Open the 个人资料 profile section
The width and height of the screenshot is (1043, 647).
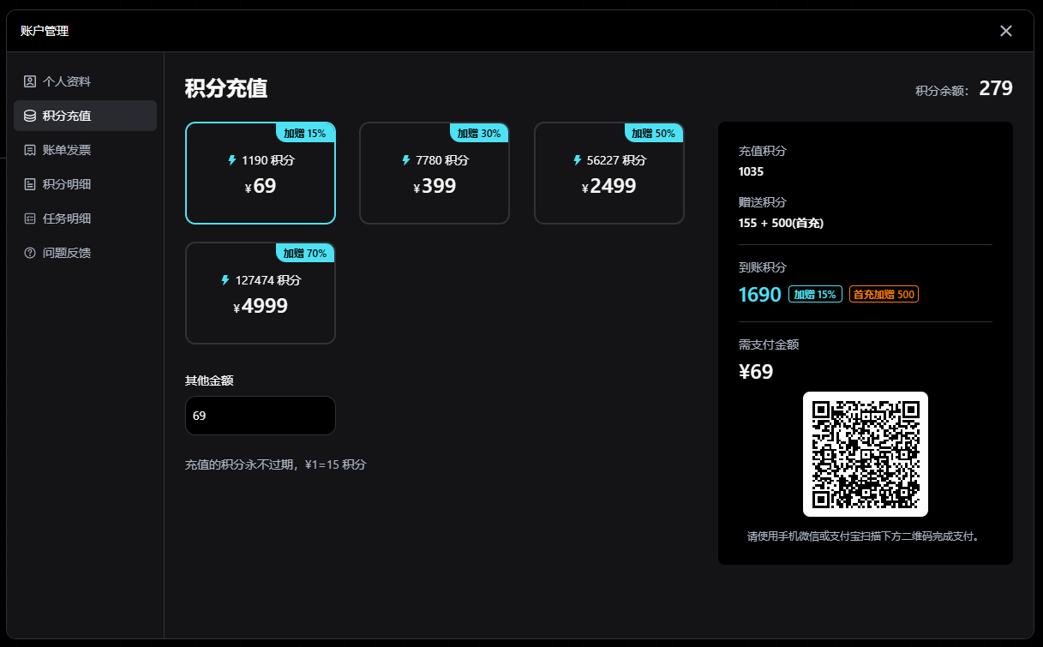85,81
